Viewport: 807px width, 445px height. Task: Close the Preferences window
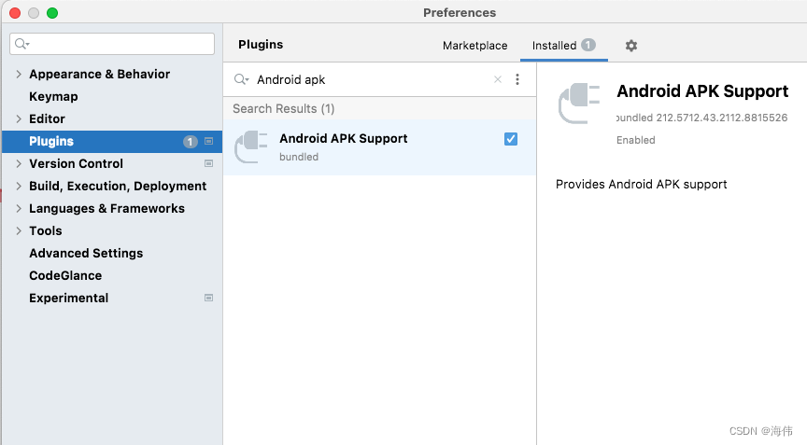(x=15, y=13)
